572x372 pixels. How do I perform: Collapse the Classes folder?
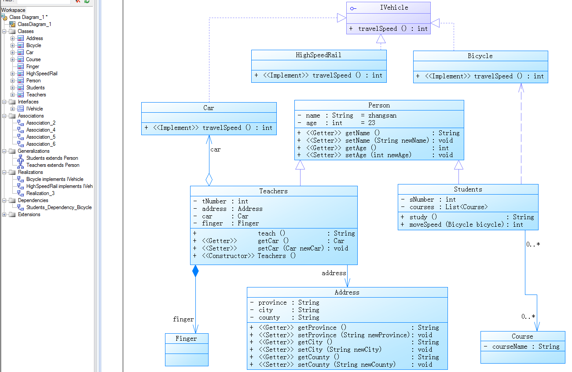coord(4,31)
